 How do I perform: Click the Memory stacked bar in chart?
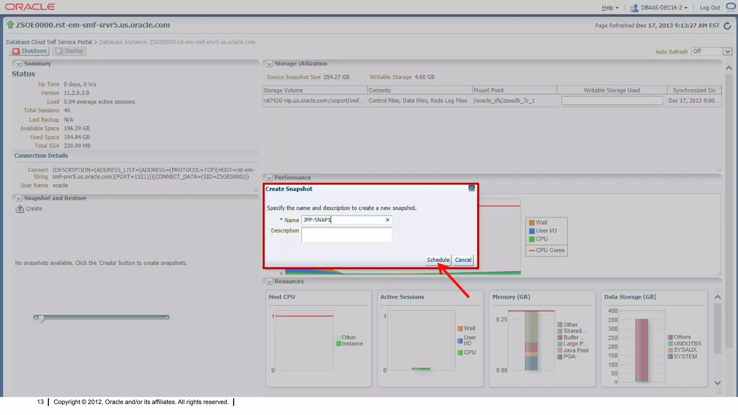point(531,340)
